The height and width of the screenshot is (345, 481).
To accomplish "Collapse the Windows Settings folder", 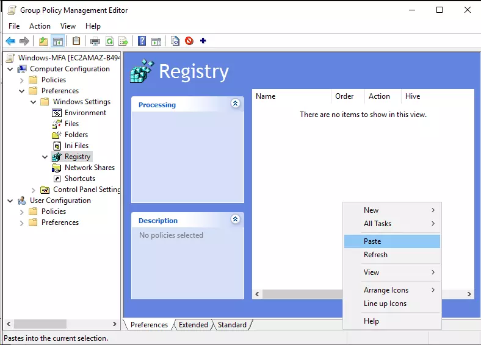I will point(33,102).
